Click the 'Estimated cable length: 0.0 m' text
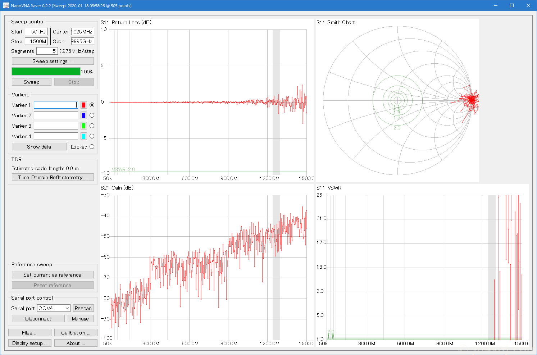 tap(45, 168)
